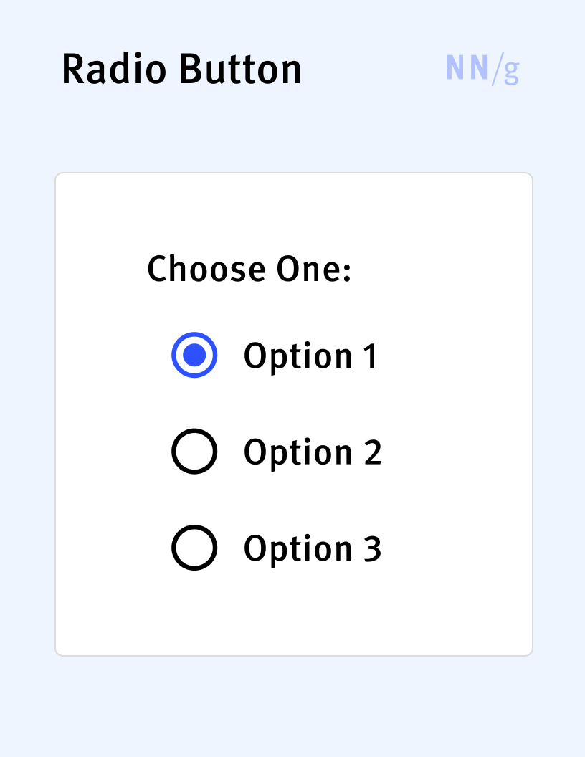Click the word "Button" in the title
Image resolution: width=585 pixels, height=757 pixels.
coord(239,70)
